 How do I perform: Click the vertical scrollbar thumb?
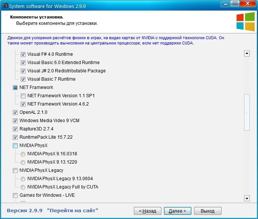(x=247, y=112)
